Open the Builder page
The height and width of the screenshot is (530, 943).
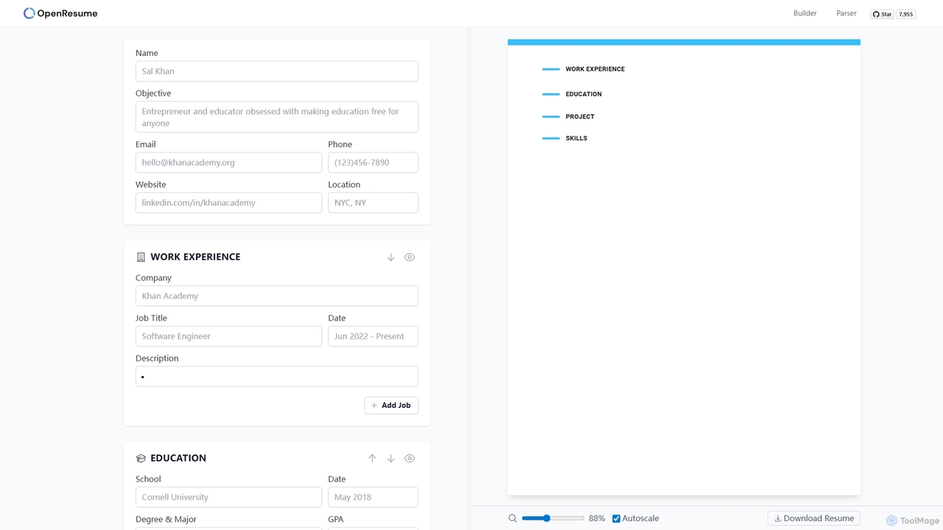805,13
